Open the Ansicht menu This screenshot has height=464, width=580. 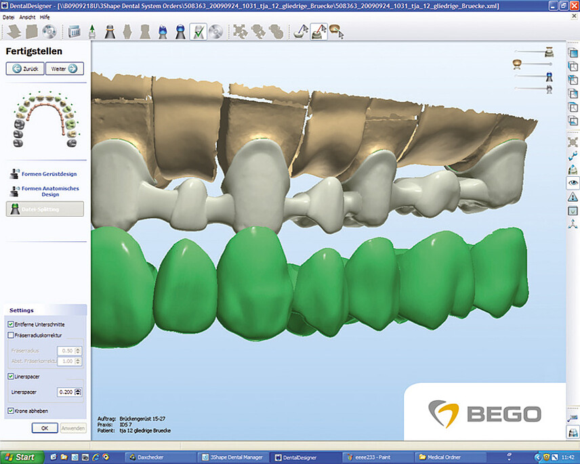pyautogui.click(x=28, y=16)
